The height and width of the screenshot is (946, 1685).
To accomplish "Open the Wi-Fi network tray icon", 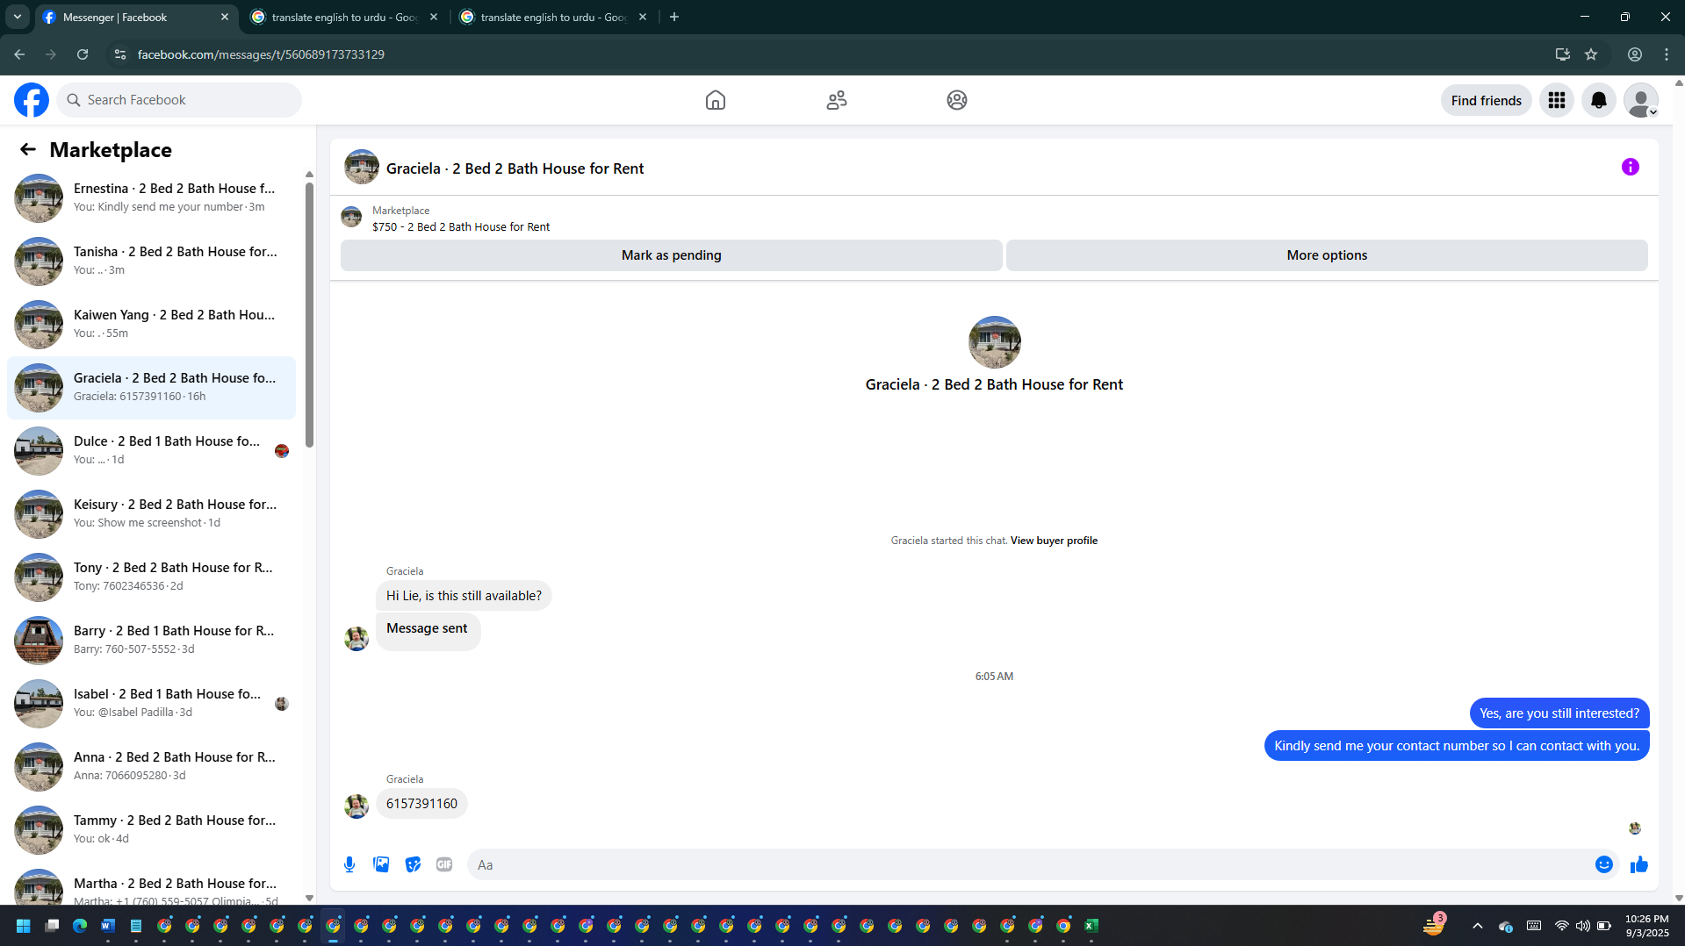I will coord(1561,926).
